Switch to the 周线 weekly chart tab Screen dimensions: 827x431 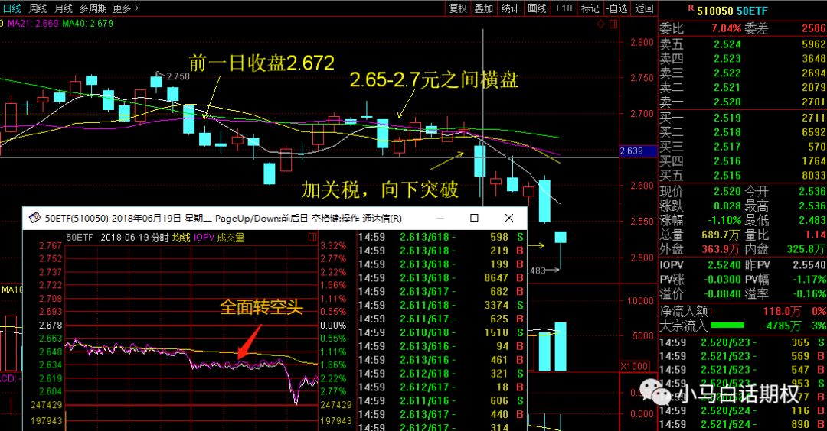point(38,8)
